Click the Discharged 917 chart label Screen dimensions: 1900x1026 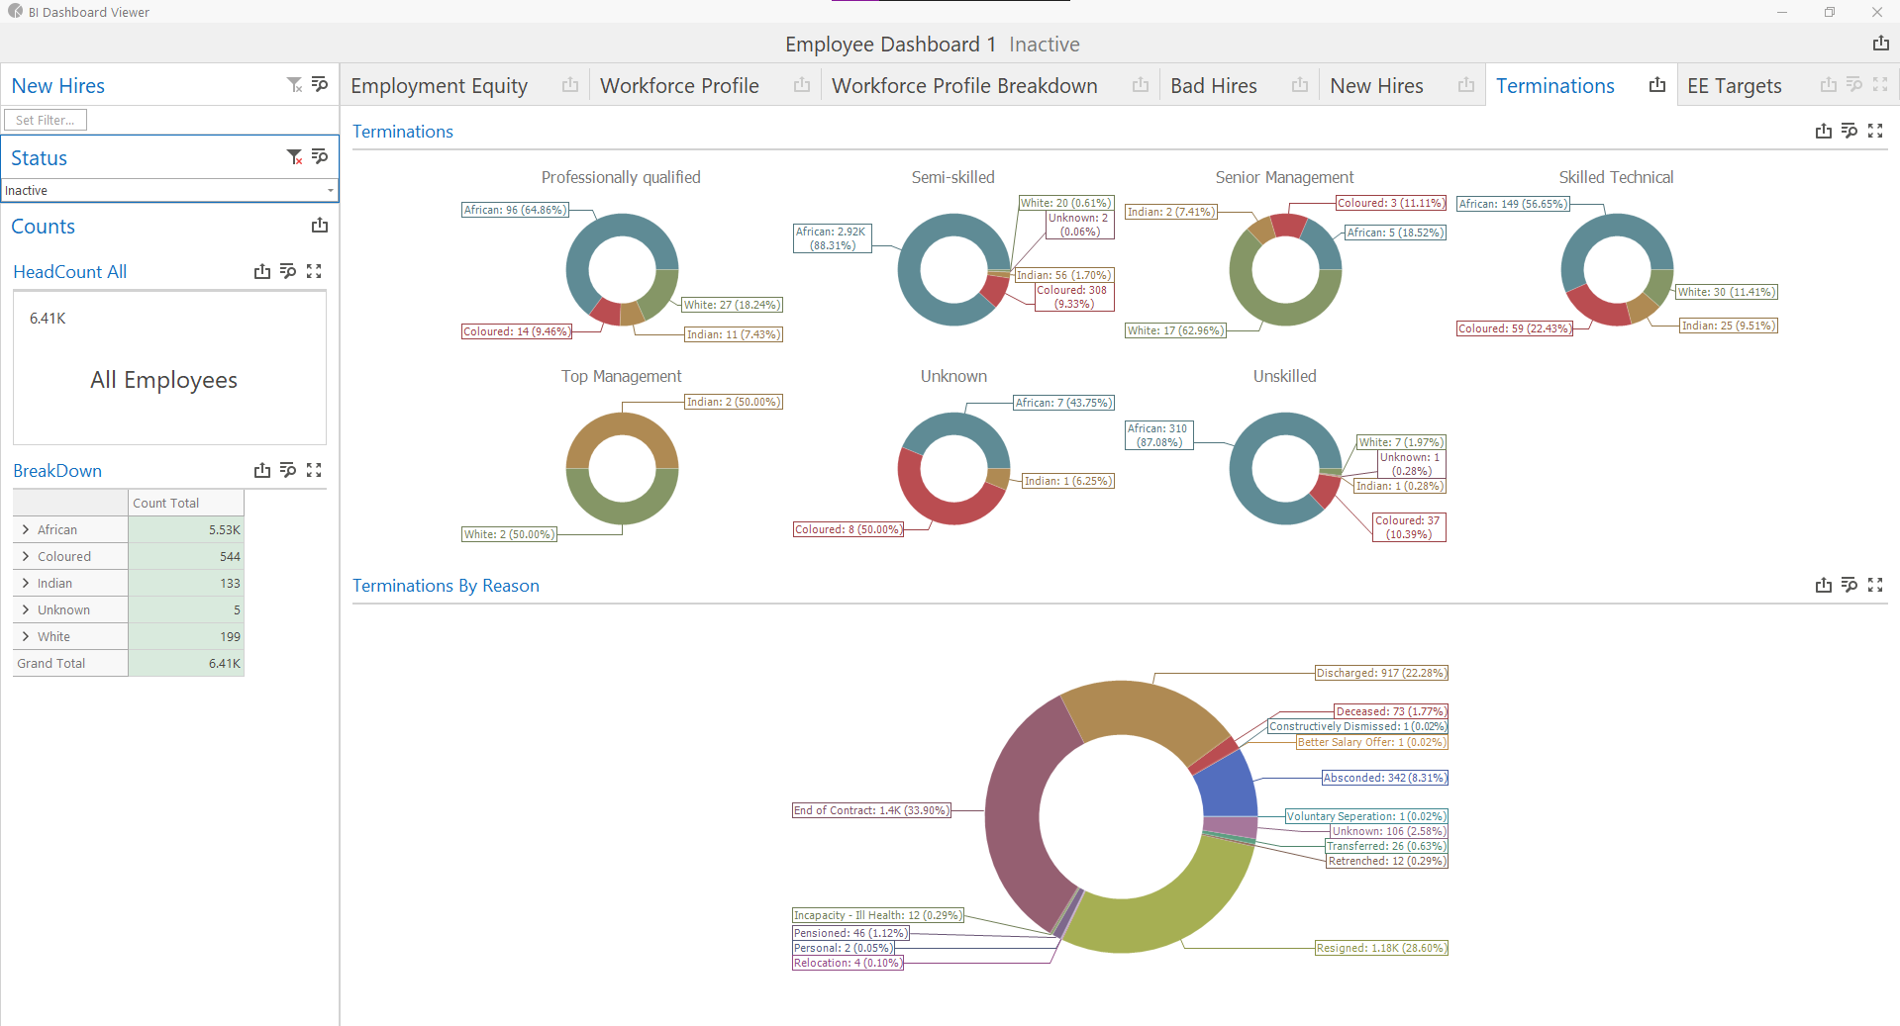tap(1381, 673)
